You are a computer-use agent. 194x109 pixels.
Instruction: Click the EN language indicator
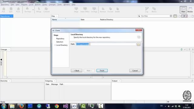[162, 106]
